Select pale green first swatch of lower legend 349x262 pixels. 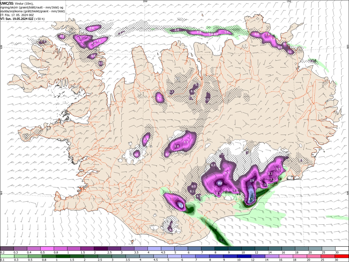pos(7,256)
